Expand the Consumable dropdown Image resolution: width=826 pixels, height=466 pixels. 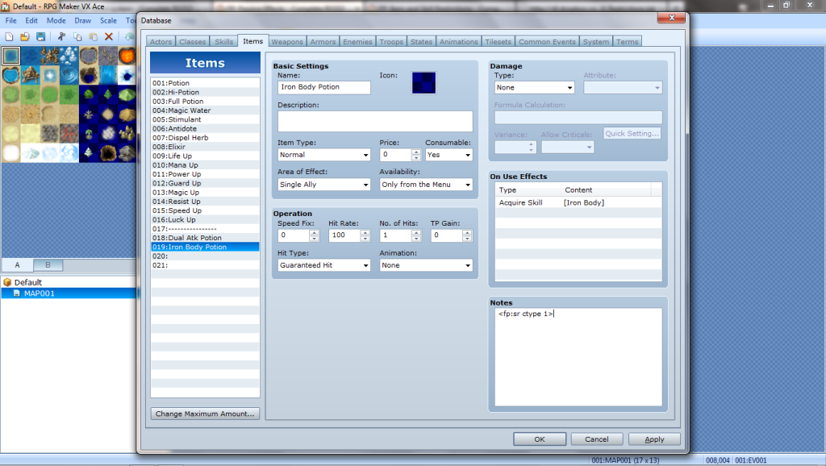[x=448, y=155]
